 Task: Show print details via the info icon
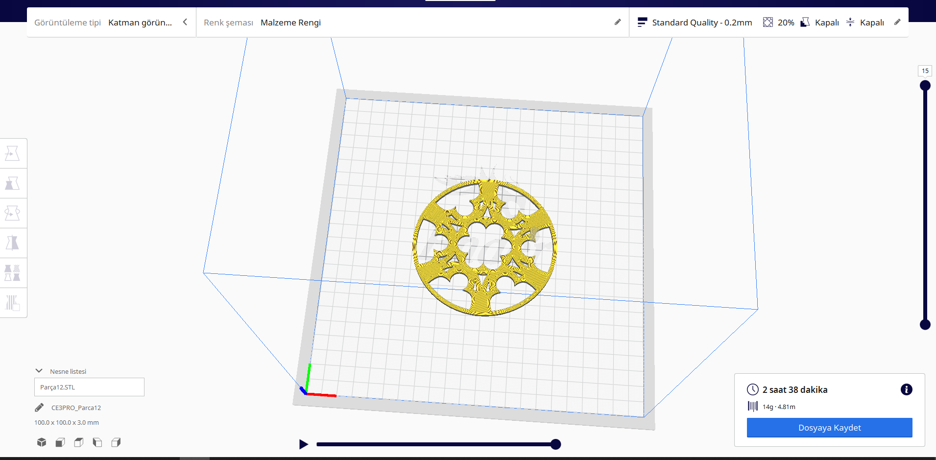tap(907, 389)
